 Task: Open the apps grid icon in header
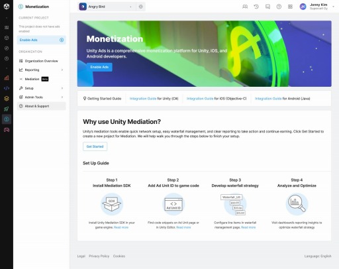[290, 7]
